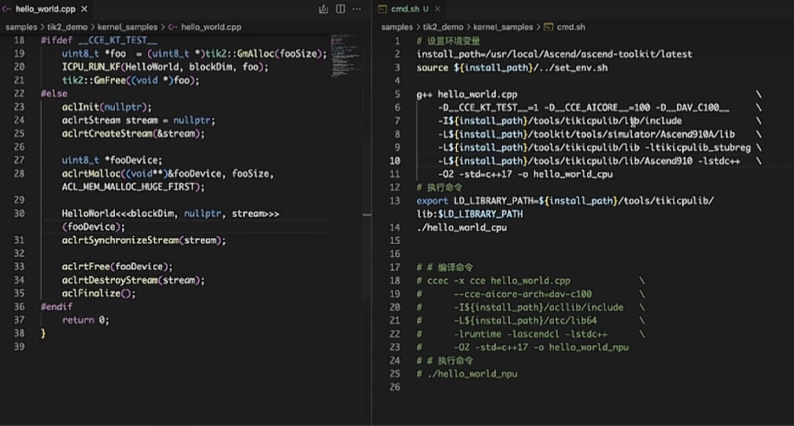Screen dimensions: 794x426
Task: Click the commented 'ccec -x cce hello_world.cpp' line
Action: pyautogui.click(x=493, y=280)
